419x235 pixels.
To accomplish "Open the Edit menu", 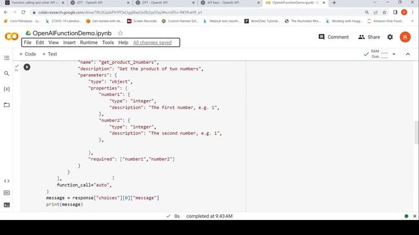I will 40,42.
